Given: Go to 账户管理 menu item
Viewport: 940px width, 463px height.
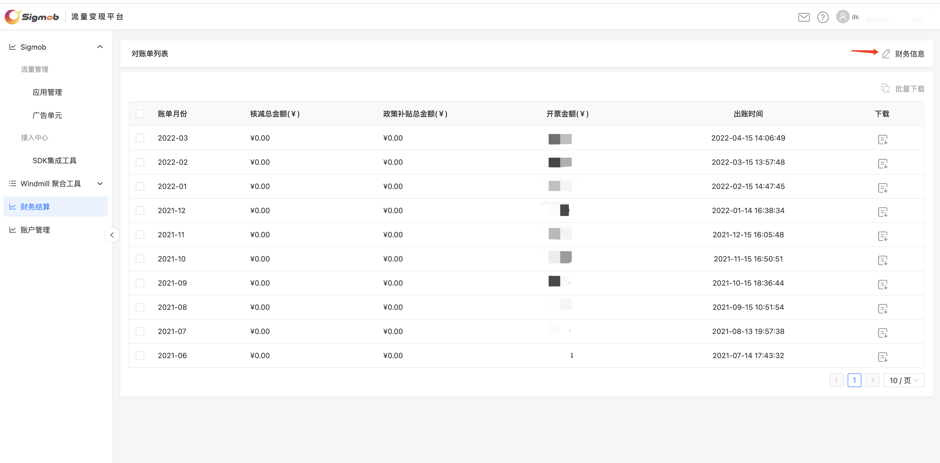Looking at the screenshot, I should [35, 230].
